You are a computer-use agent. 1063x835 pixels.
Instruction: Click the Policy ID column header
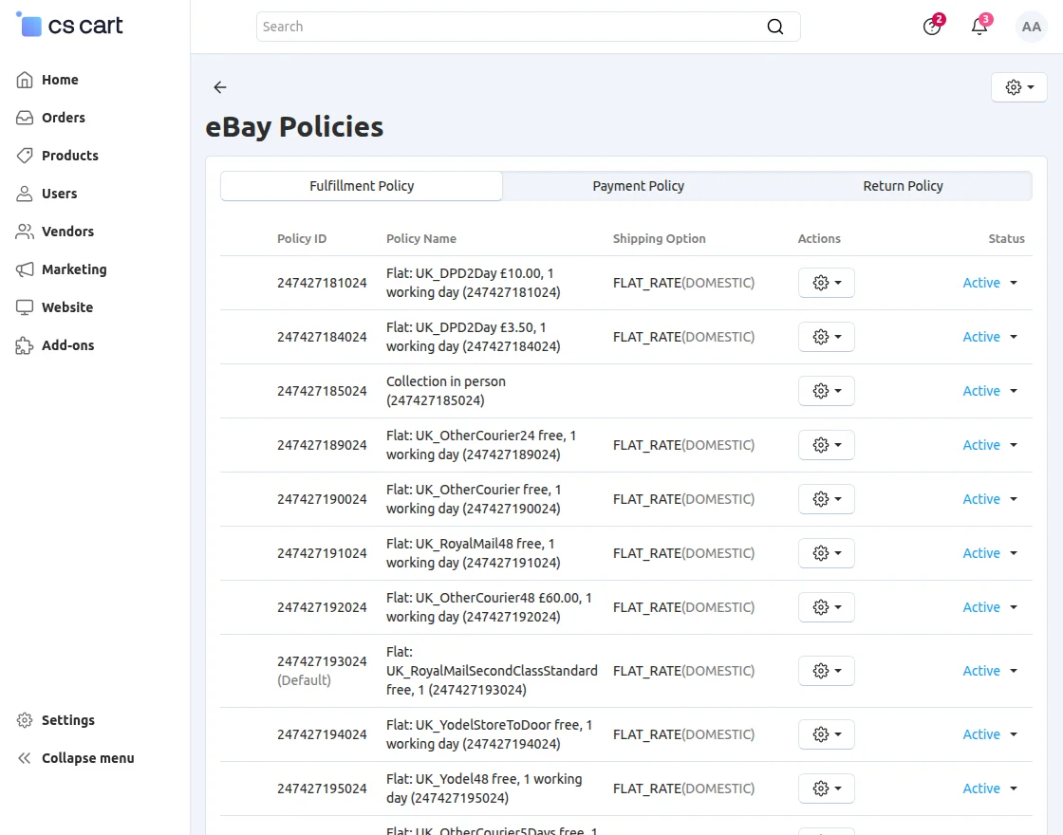pos(302,238)
